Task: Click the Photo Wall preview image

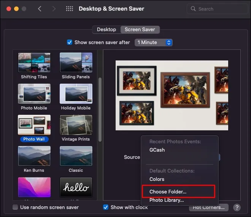Action: click(172, 95)
